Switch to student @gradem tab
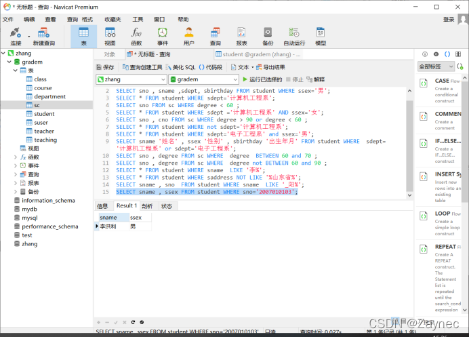This screenshot has height=337, width=469. pyautogui.click(x=258, y=54)
